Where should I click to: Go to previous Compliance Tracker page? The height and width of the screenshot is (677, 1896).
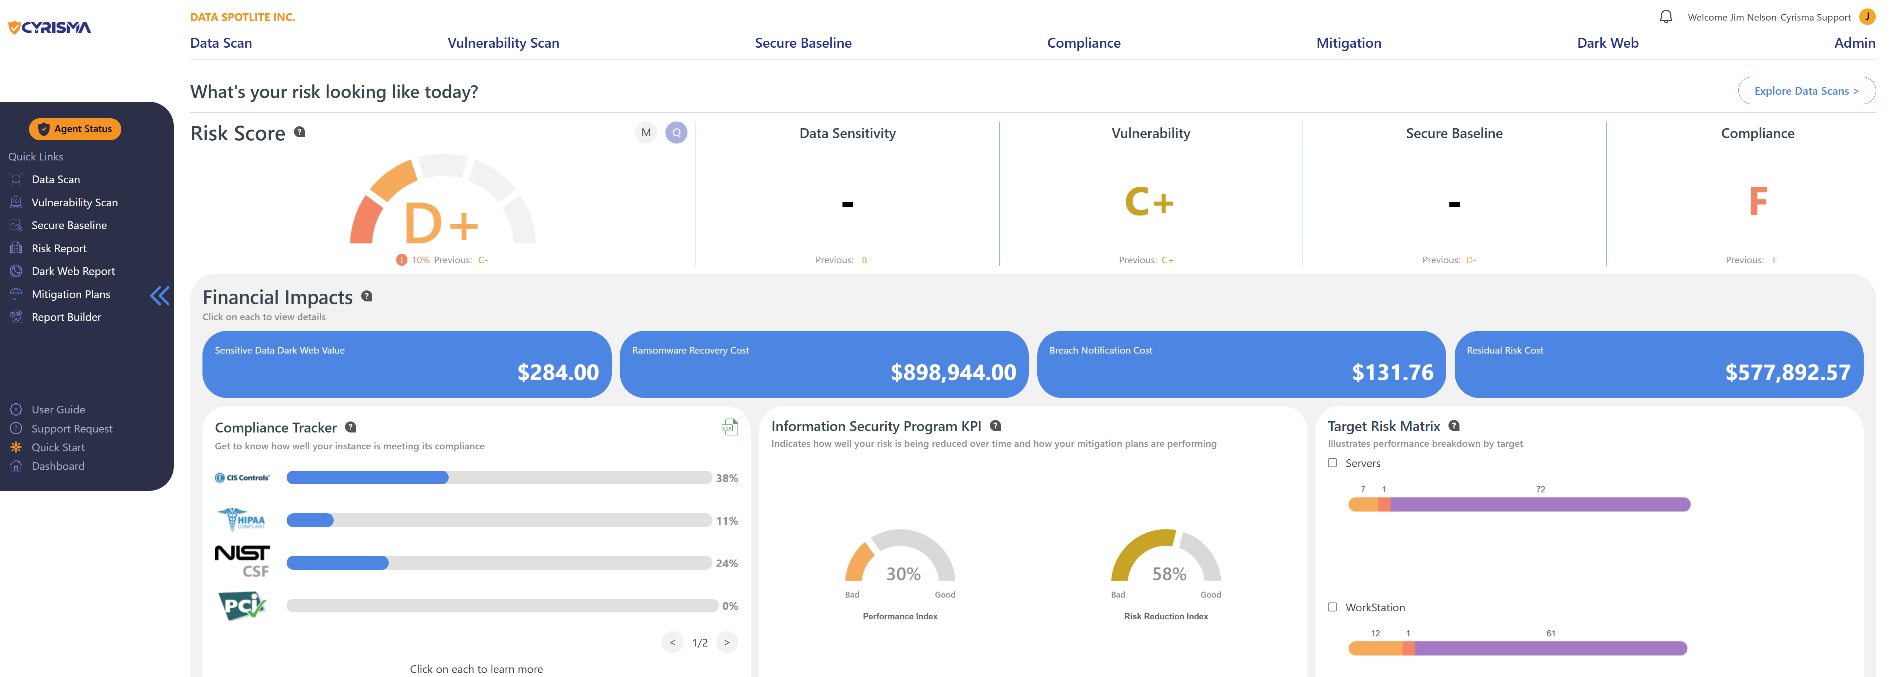pyautogui.click(x=672, y=642)
